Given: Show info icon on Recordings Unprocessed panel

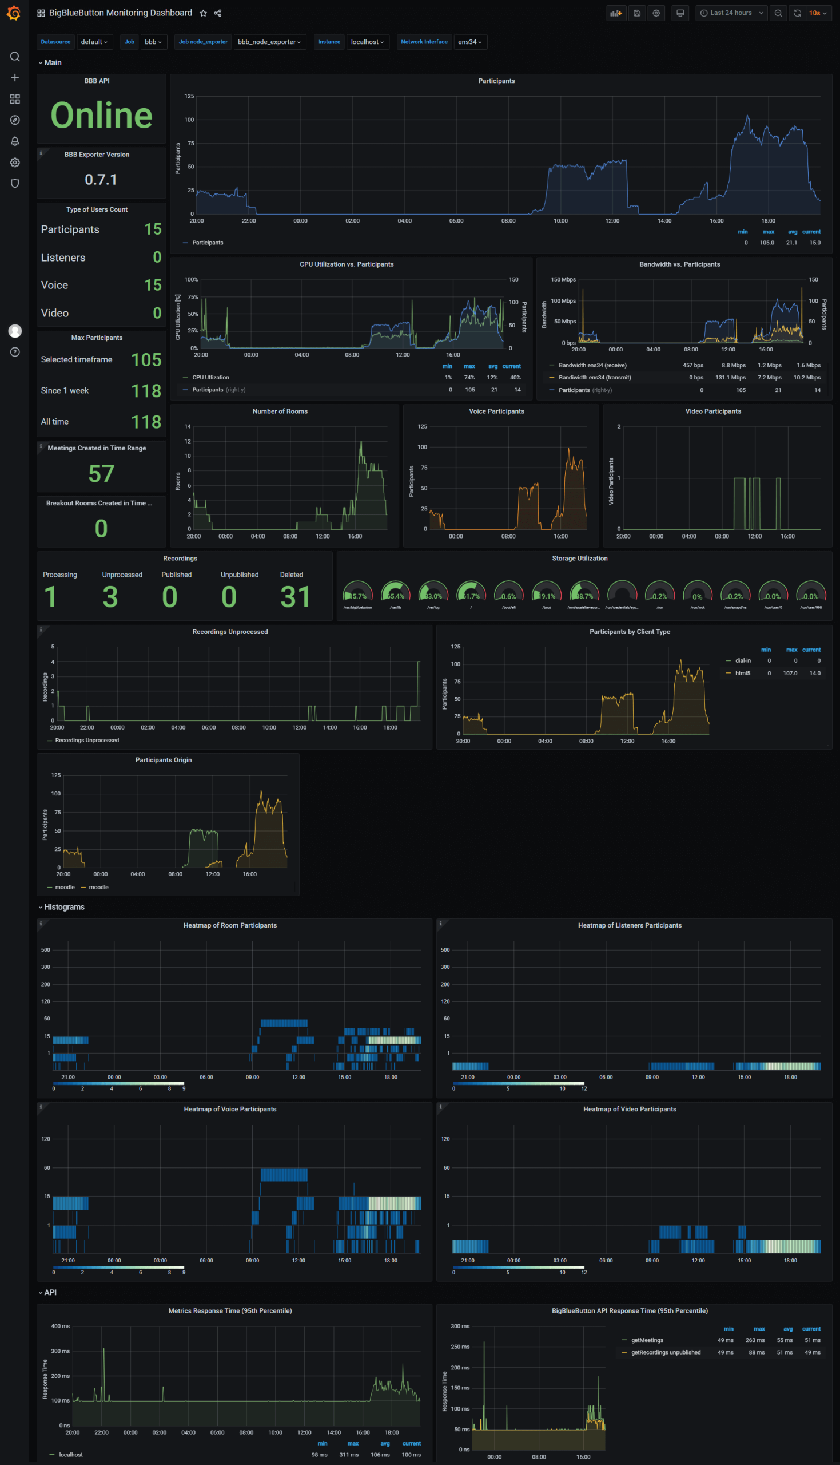Looking at the screenshot, I should point(41,629).
